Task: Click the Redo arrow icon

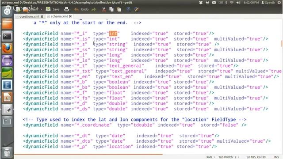Action: pyautogui.click(x=94, y=9)
